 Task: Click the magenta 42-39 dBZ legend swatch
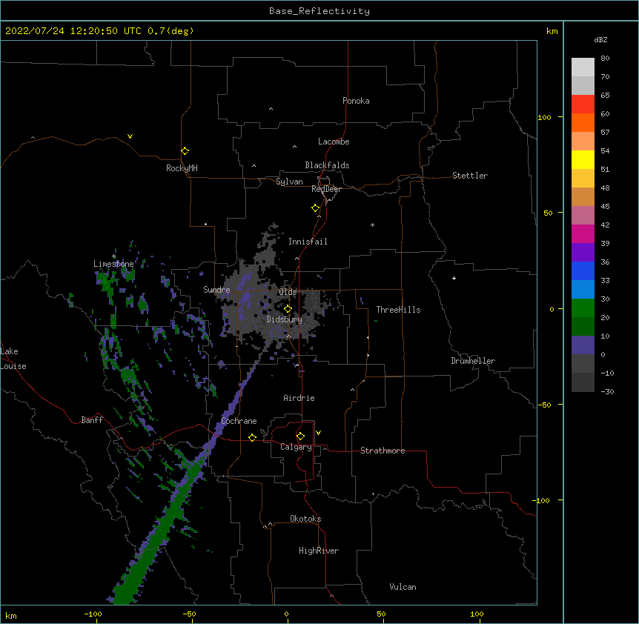pos(583,234)
